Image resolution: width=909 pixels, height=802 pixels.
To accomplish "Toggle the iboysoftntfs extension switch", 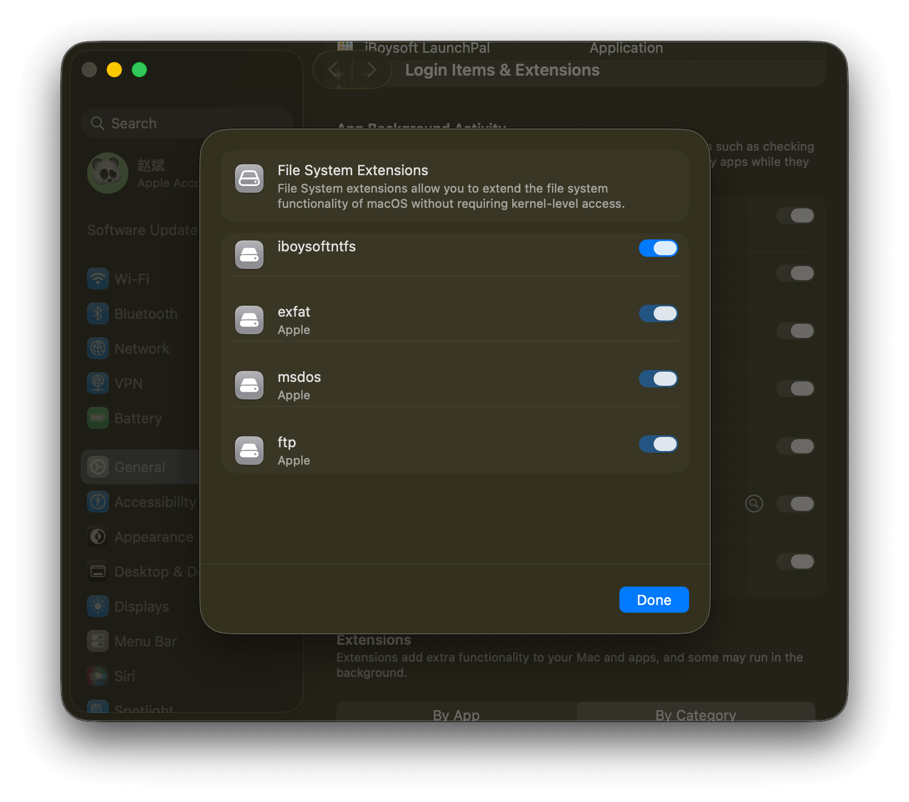I will (x=658, y=248).
